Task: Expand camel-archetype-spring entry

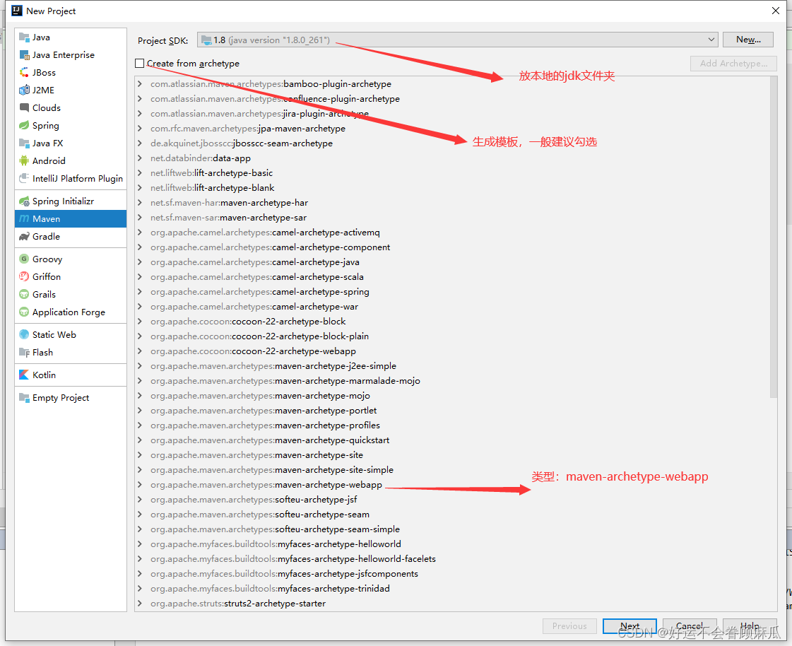Action: click(140, 292)
